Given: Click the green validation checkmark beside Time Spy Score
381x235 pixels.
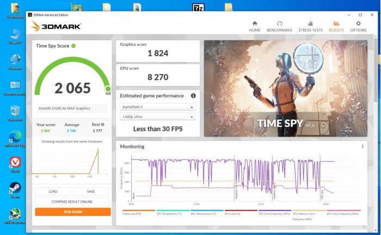Looking at the screenshot, I should pyautogui.click(x=73, y=46).
